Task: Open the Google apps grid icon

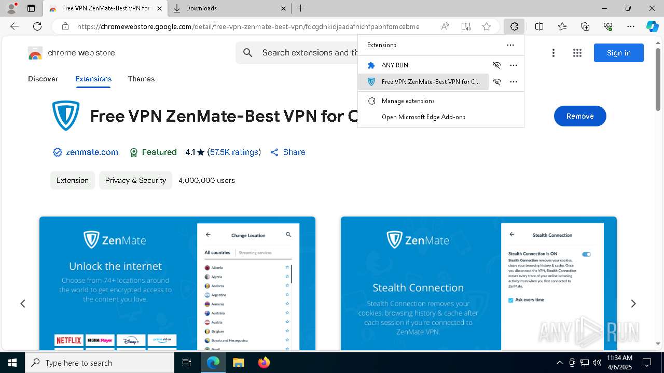Action: (x=577, y=53)
